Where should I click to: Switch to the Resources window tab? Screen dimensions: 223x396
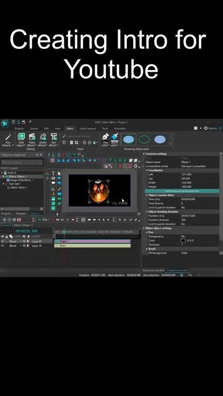154,270
